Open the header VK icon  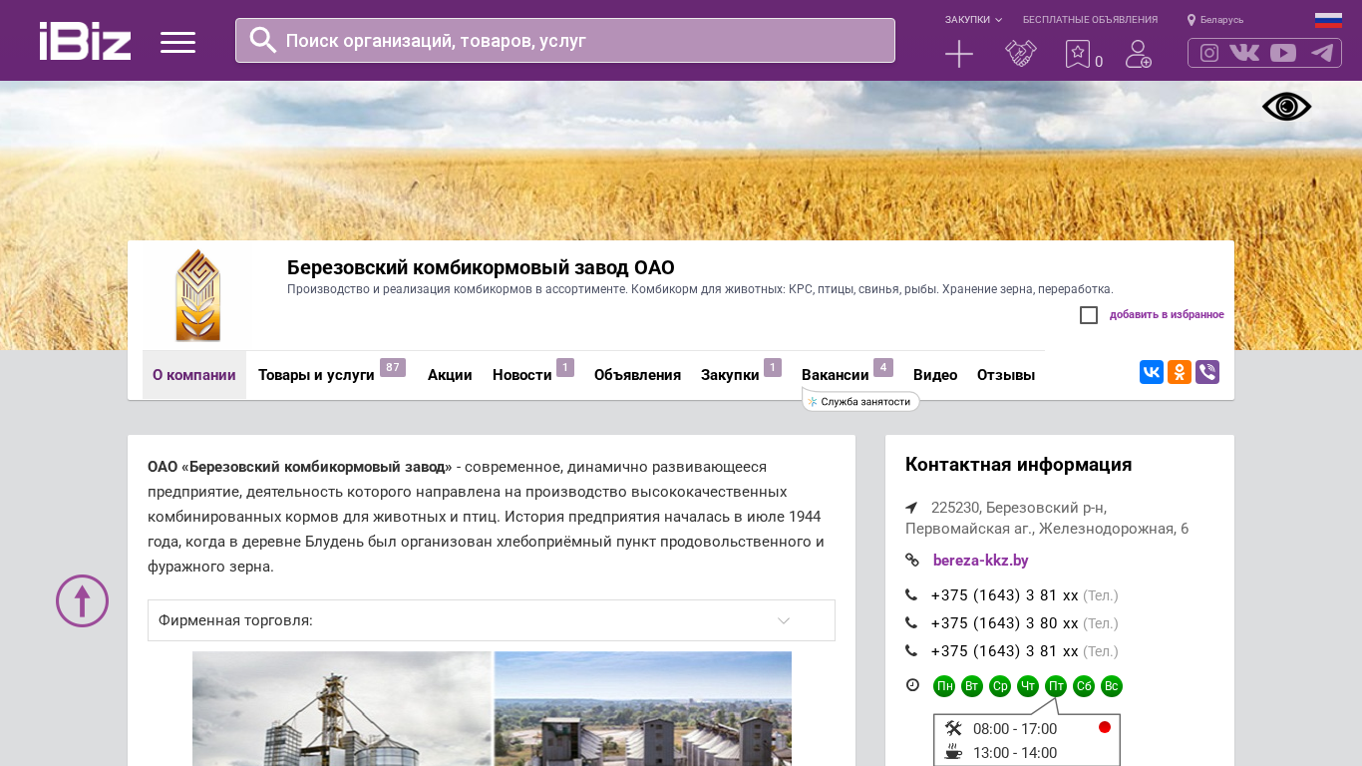tap(1244, 53)
